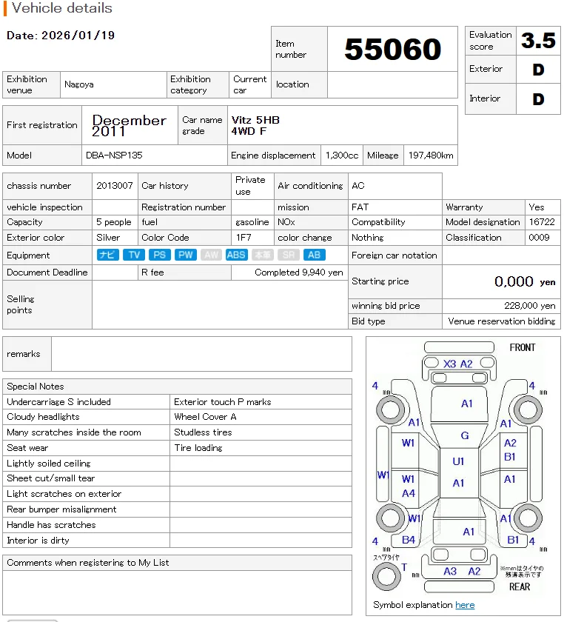Screen dimensions: 564x622
Task: Click the 'Handle has scratches' note
Action: (x=51, y=525)
